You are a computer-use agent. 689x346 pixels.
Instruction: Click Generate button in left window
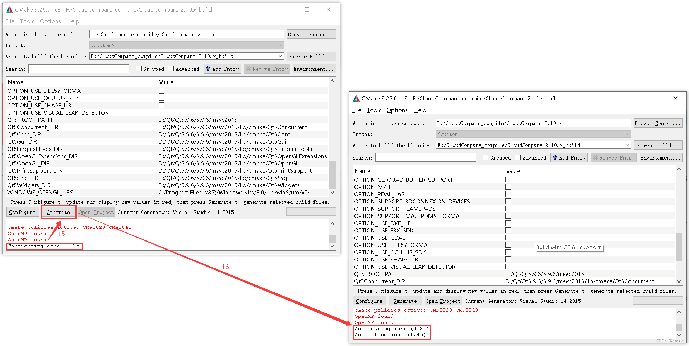click(x=58, y=212)
